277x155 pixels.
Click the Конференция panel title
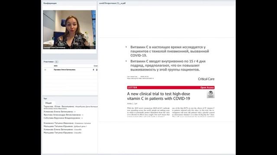click(50, 3)
